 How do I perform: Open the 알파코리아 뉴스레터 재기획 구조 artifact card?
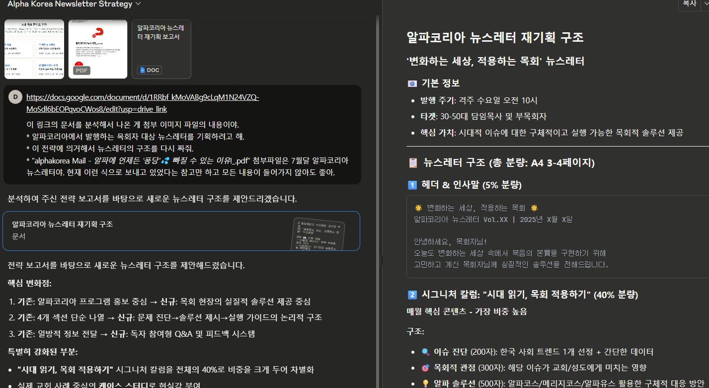pyautogui.click(x=181, y=231)
